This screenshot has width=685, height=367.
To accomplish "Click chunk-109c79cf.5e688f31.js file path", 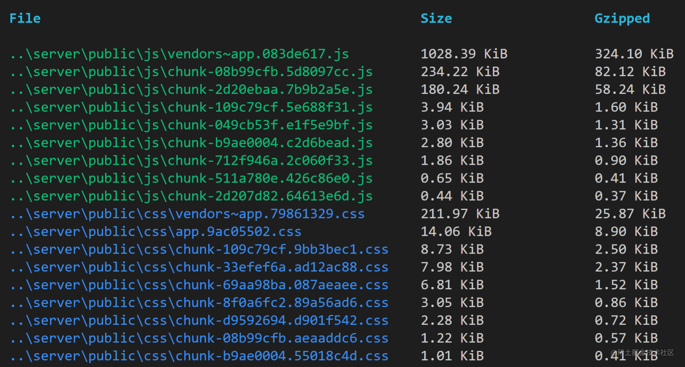I will click(x=191, y=107).
